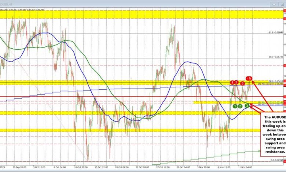Select the red circle marker numbered 2

236,82
